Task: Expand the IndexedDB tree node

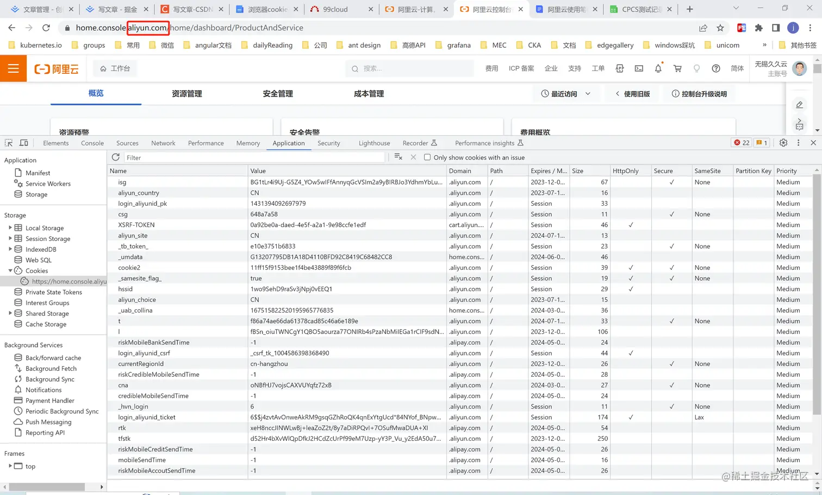Action: click(x=10, y=249)
